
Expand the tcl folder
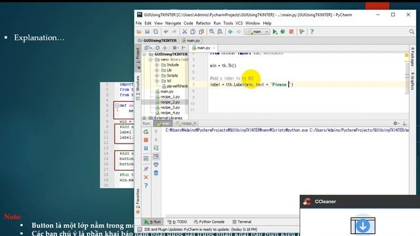point(157,81)
